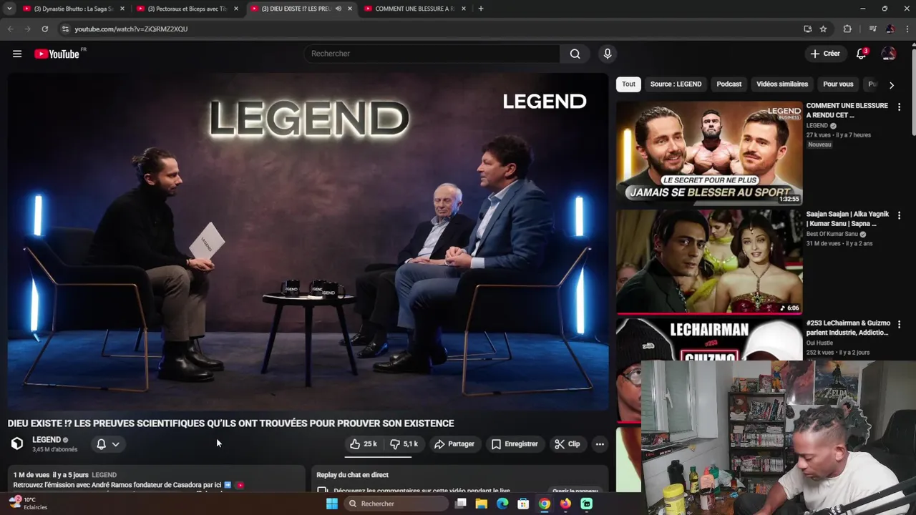Select the Vidéos similaires chip
This screenshot has height=515, width=916.
tap(782, 84)
